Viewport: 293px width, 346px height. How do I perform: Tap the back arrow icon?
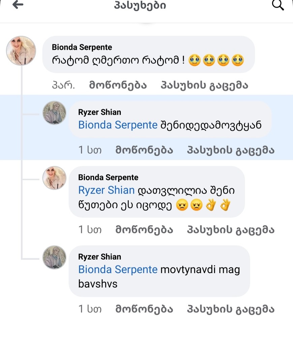click(18, 5)
